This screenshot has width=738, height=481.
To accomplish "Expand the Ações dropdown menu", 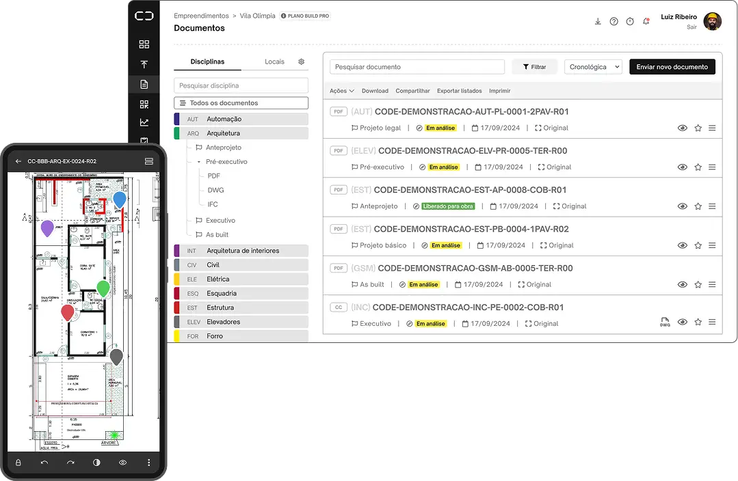I will coord(342,91).
